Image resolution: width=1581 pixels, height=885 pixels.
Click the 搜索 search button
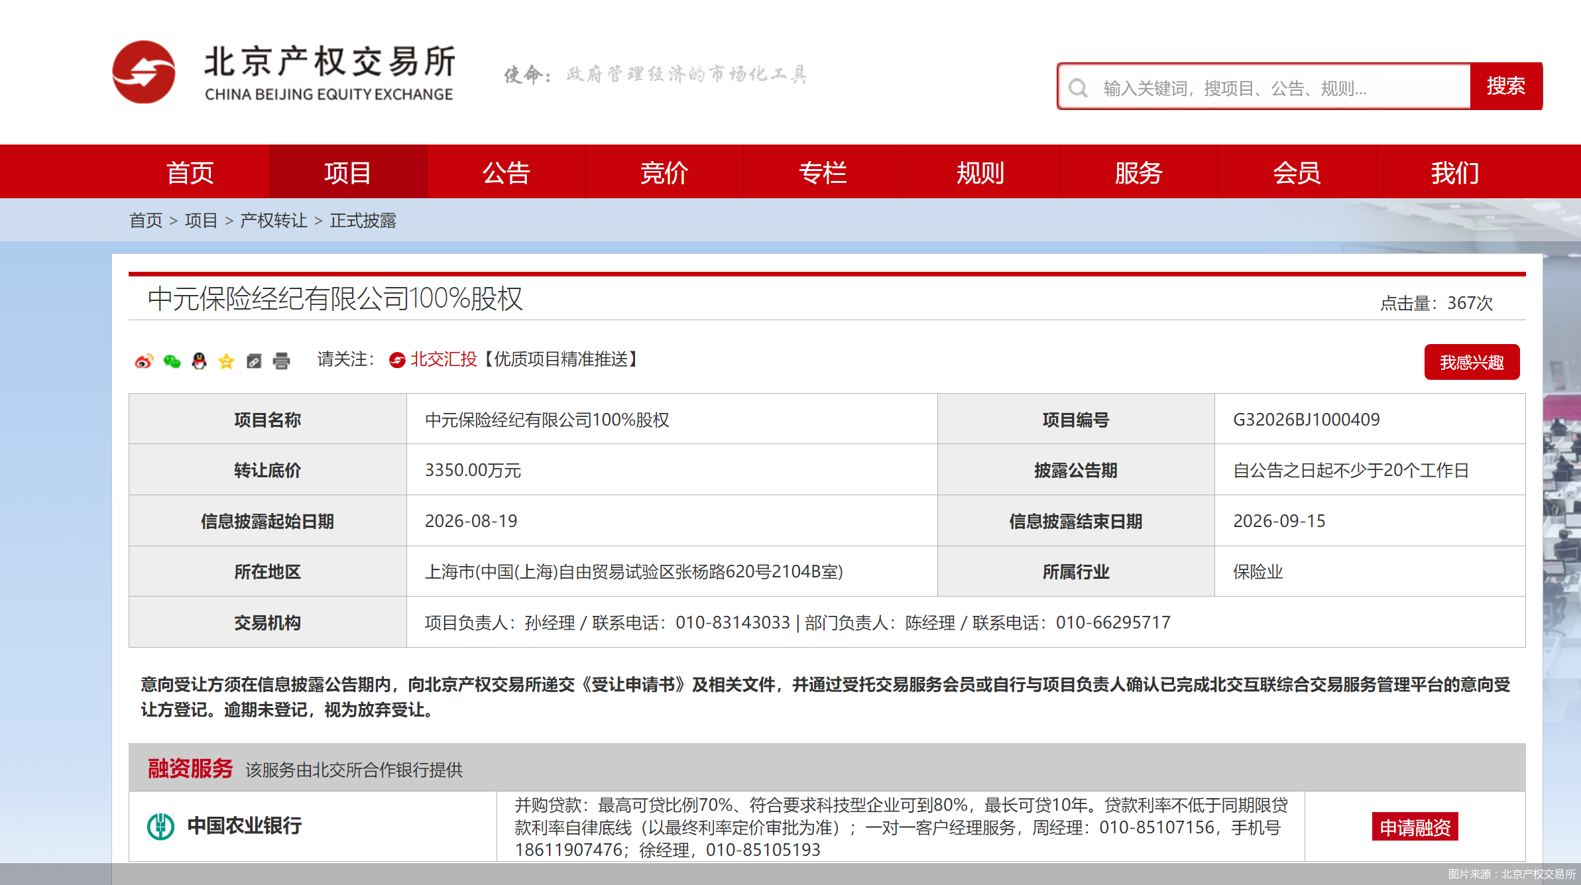coord(1506,87)
